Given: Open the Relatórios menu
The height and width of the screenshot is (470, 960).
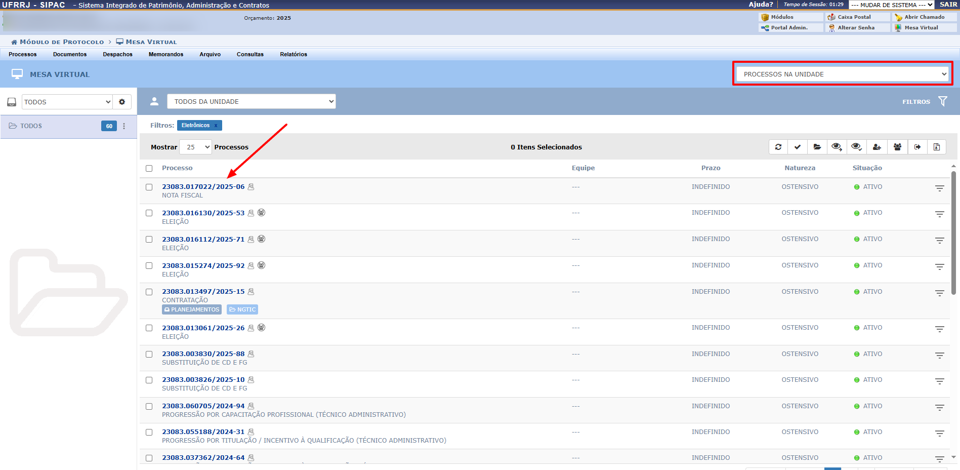Looking at the screenshot, I should (x=294, y=54).
